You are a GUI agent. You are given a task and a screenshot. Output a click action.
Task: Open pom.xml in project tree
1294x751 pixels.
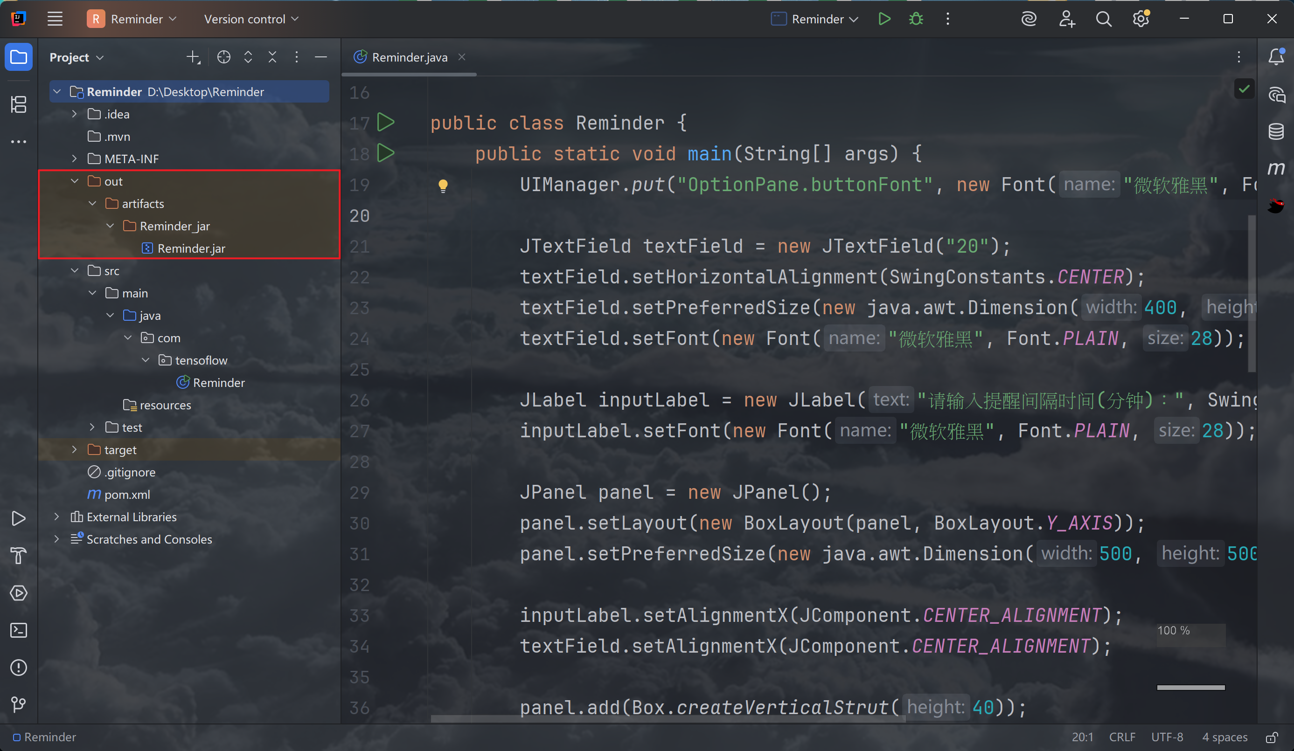point(127,494)
